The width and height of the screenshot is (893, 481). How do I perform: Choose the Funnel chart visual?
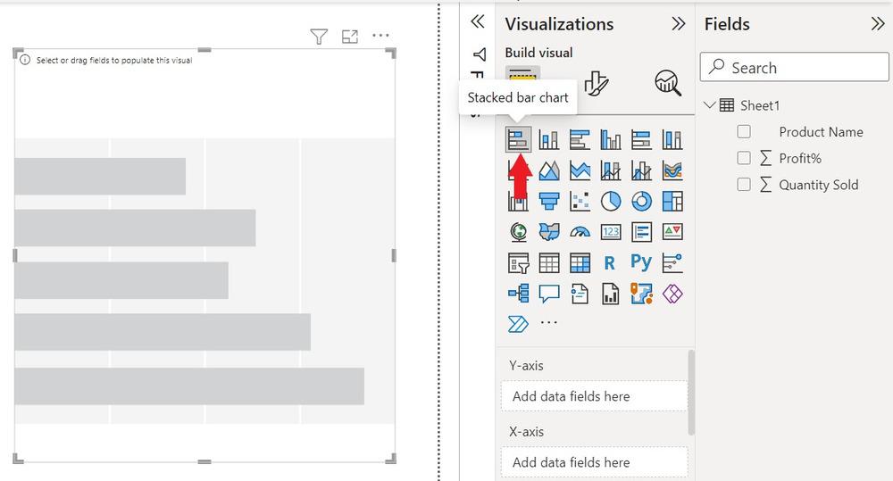point(549,201)
